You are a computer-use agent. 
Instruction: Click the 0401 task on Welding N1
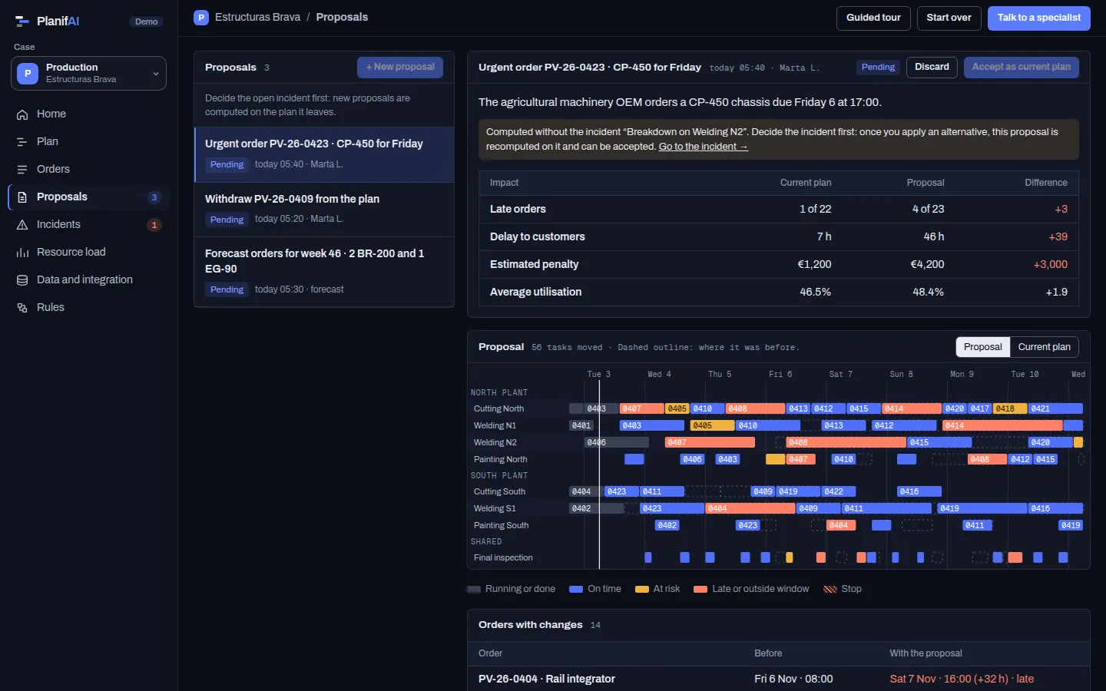click(581, 426)
